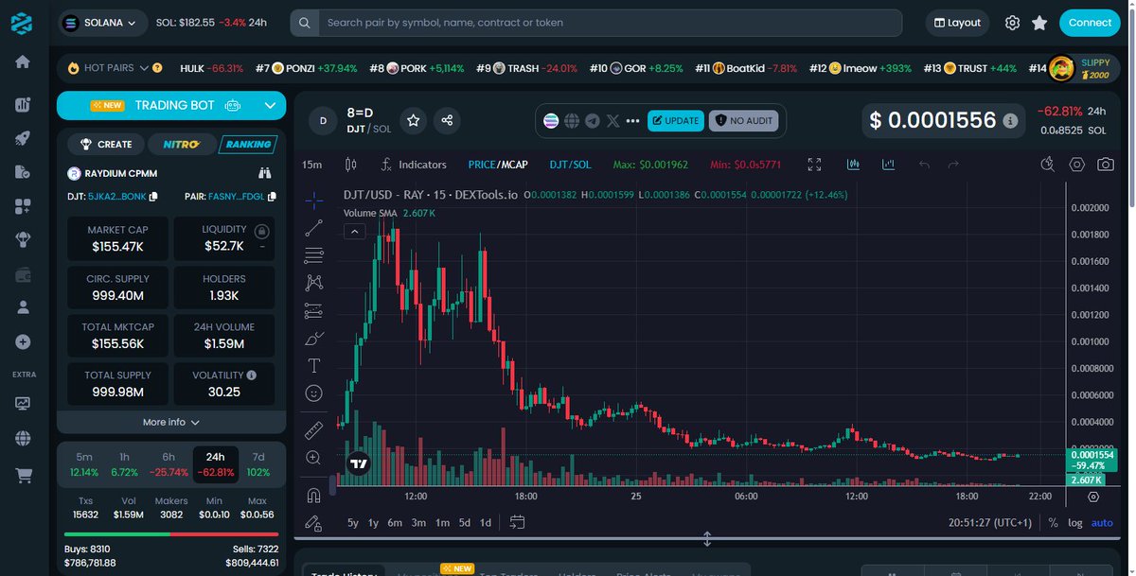The image size is (1136, 576).
Task: Open price info icon next to $0.0001556
Action: [x=1010, y=121]
